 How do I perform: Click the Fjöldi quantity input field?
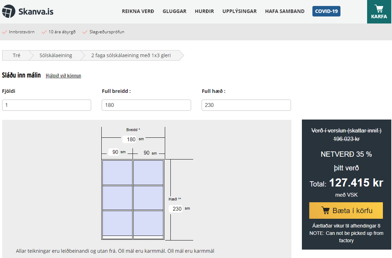tap(47, 105)
